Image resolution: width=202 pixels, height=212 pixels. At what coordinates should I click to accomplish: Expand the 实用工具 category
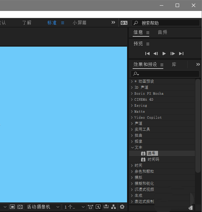132,130
